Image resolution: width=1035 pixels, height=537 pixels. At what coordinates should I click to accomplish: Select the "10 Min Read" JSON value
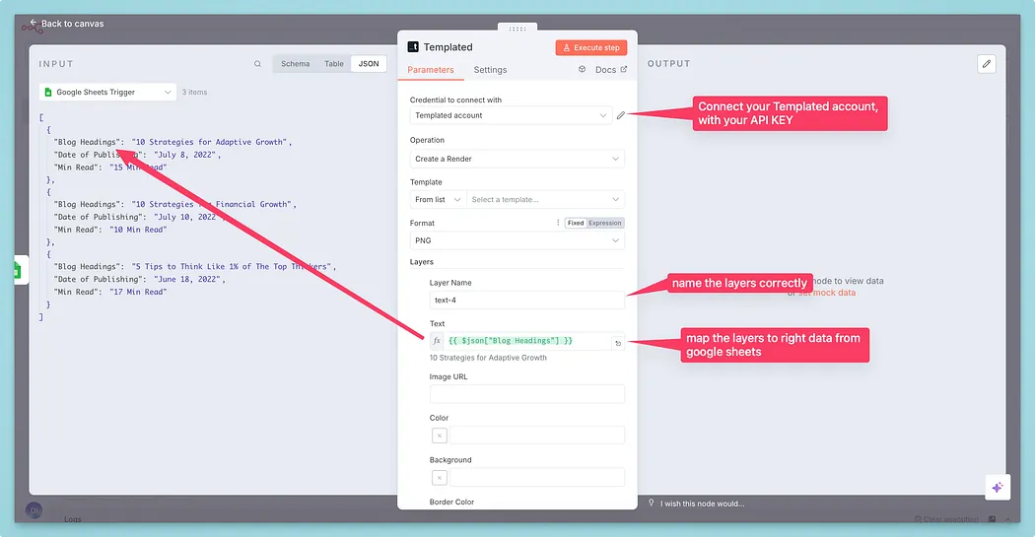pyautogui.click(x=138, y=230)
